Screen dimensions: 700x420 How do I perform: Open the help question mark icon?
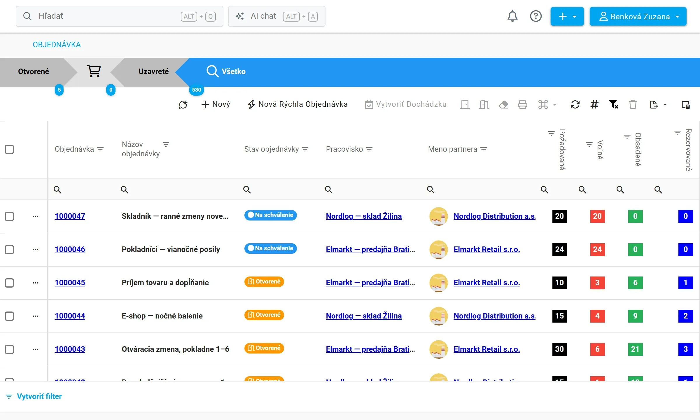(536, 16)
